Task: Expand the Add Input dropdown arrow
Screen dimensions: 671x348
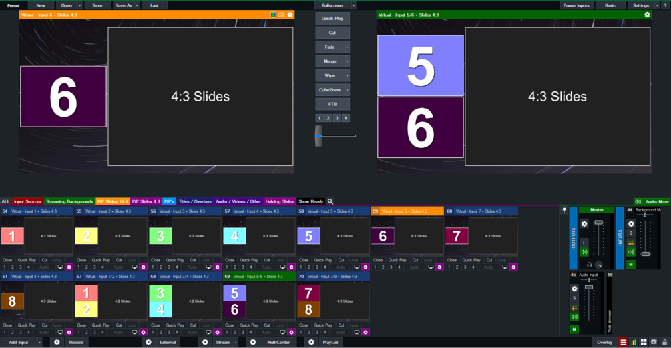Action: [39, 343]
